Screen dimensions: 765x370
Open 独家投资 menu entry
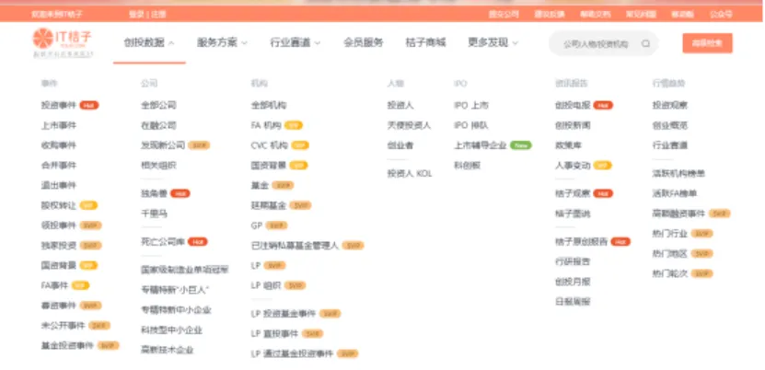pyautogui.click(x=59, y=245)
